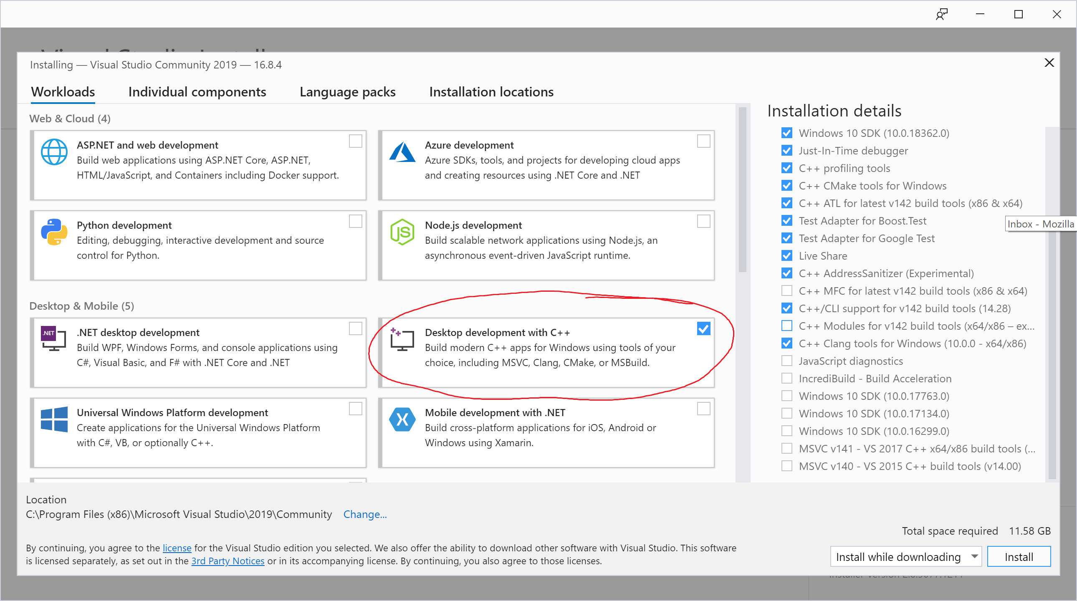Screen dimensions: 1077x601
Task: Click the Azure development logo icon
Action: [402, 152]
